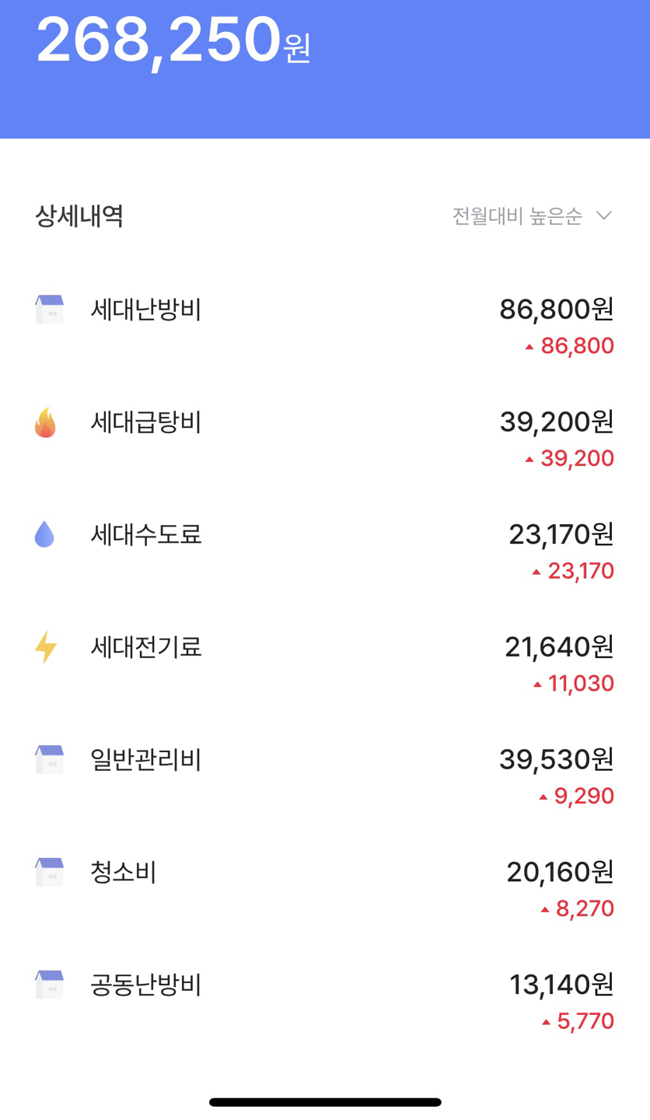Tap the total 268,250원 amount header

click(x=173, y=40)
